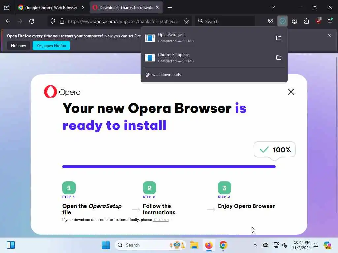Click Firefox icon in taskbar
This screenshot has width=338, height=253.
coord(209,245)
